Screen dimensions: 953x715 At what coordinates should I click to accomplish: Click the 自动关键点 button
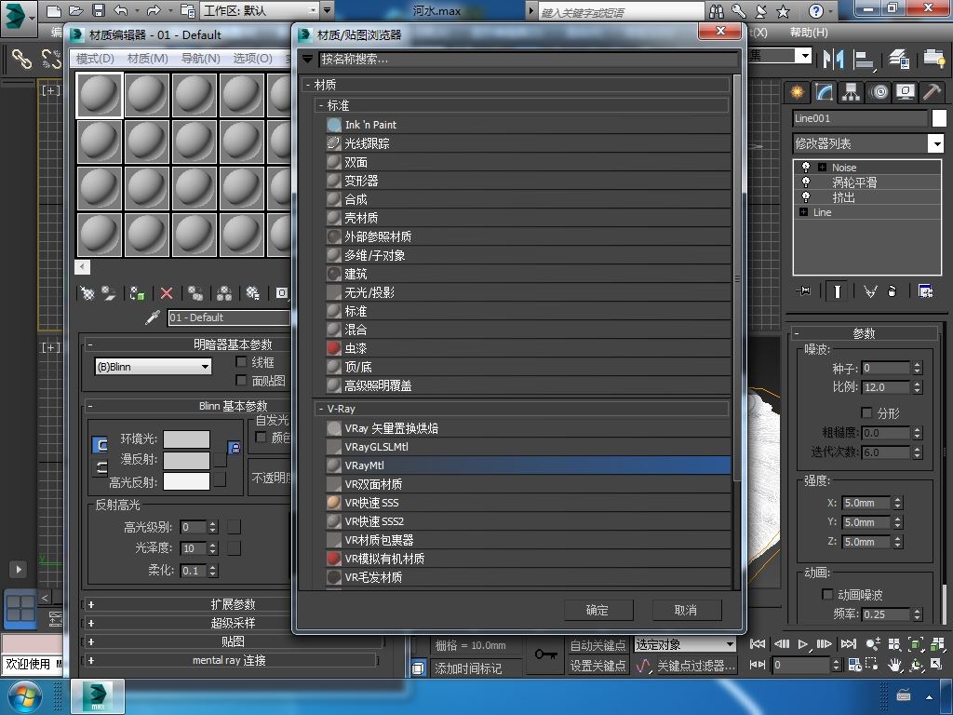click(x=598, y=645)
